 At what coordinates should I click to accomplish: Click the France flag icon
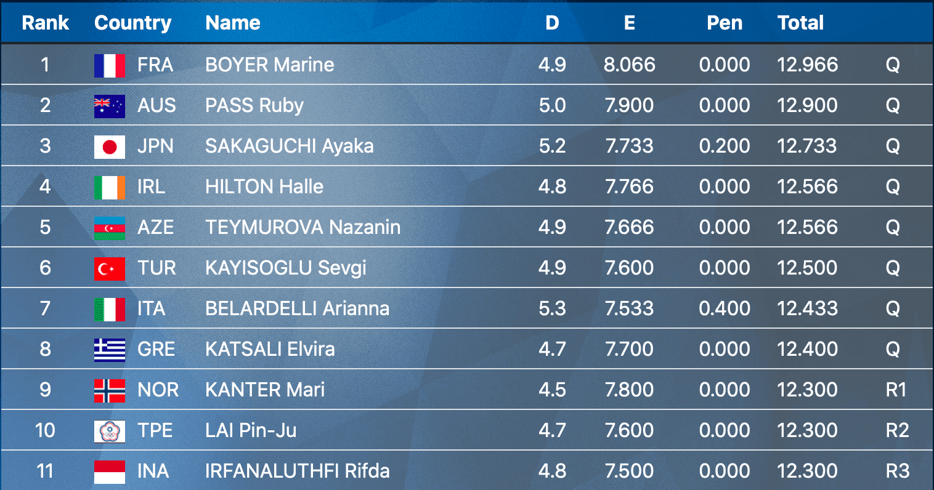pyautogui.click(x=110, y=65)
